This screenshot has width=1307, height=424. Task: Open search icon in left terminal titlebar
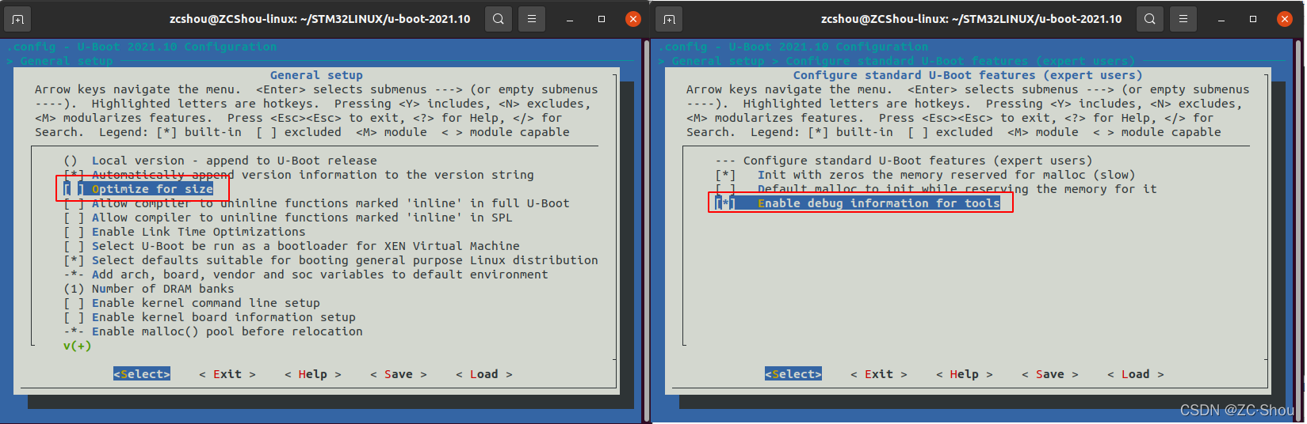click(499, 19)
